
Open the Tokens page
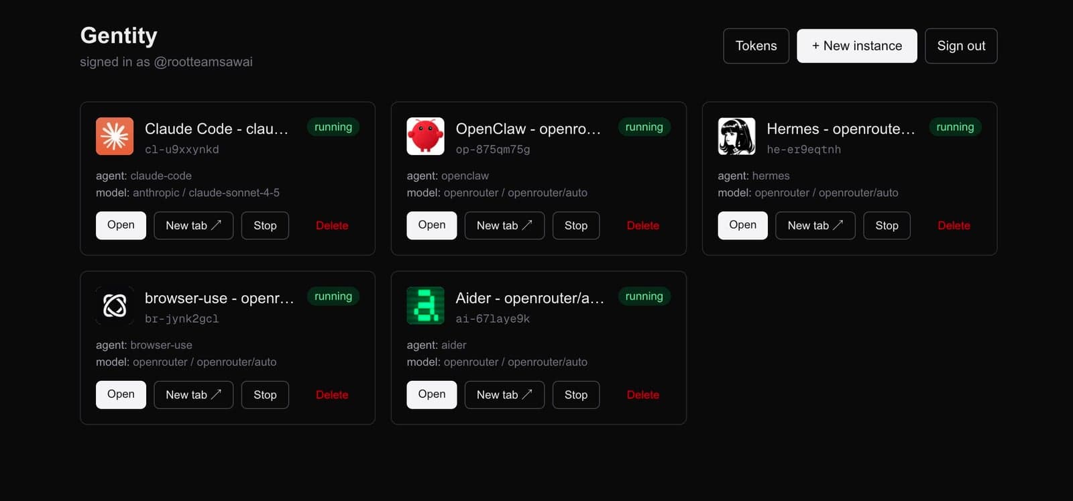click(x=756, y=46)
